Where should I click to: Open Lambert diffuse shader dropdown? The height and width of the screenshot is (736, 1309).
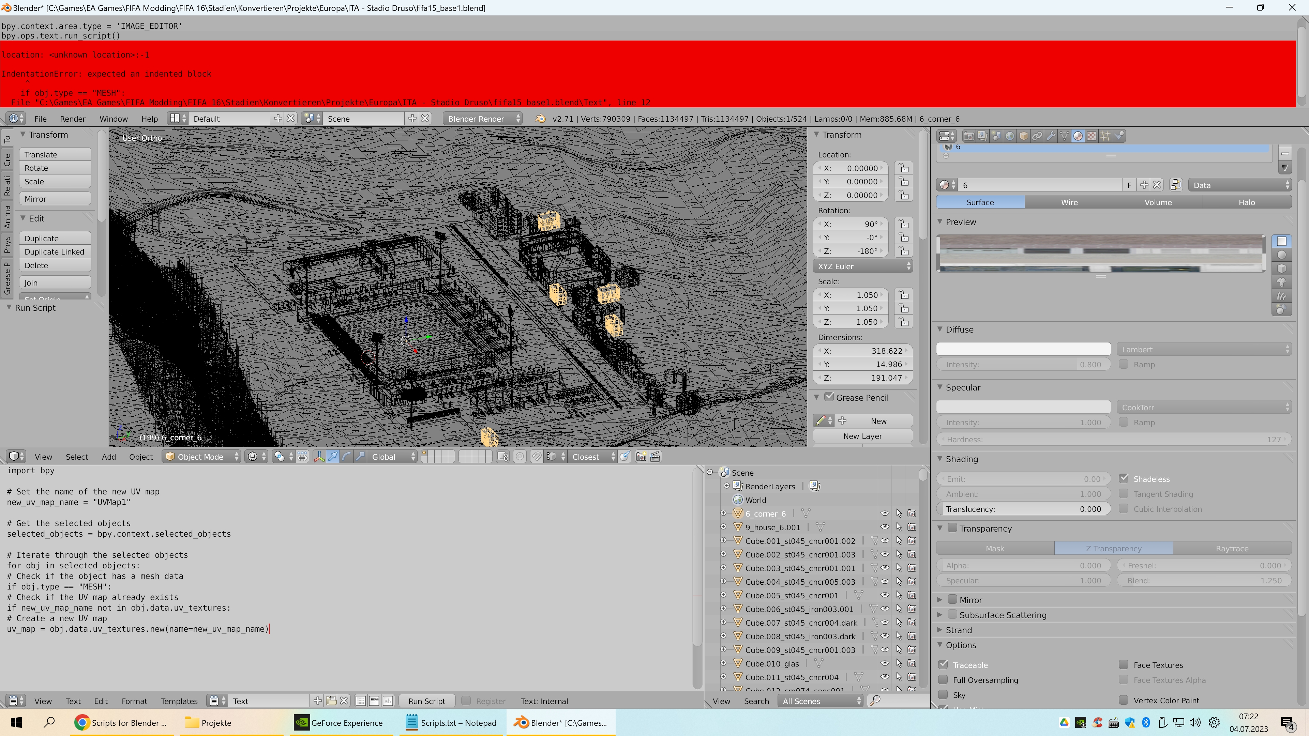(x=1204, y=350)
